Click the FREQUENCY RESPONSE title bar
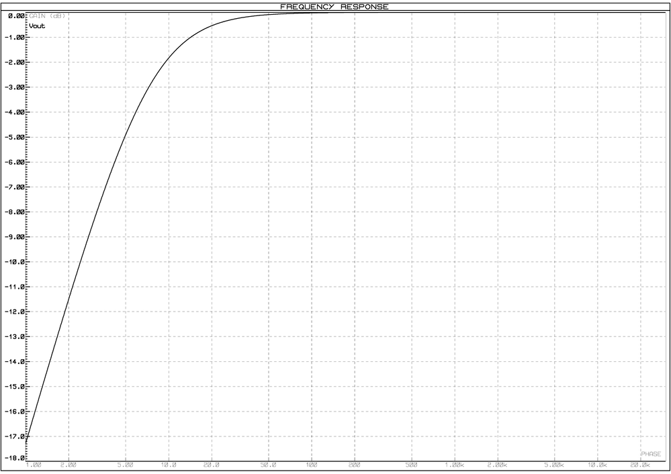The image size is (671, 474). [x=334, y=5]
